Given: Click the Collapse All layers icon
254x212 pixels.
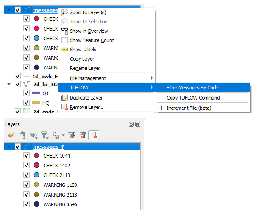Looking at the screenshot, I should point(83,135).
